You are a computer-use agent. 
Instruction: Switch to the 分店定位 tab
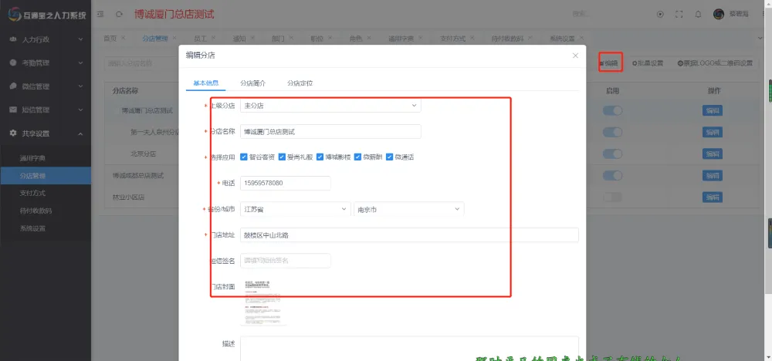click(300, 83)
